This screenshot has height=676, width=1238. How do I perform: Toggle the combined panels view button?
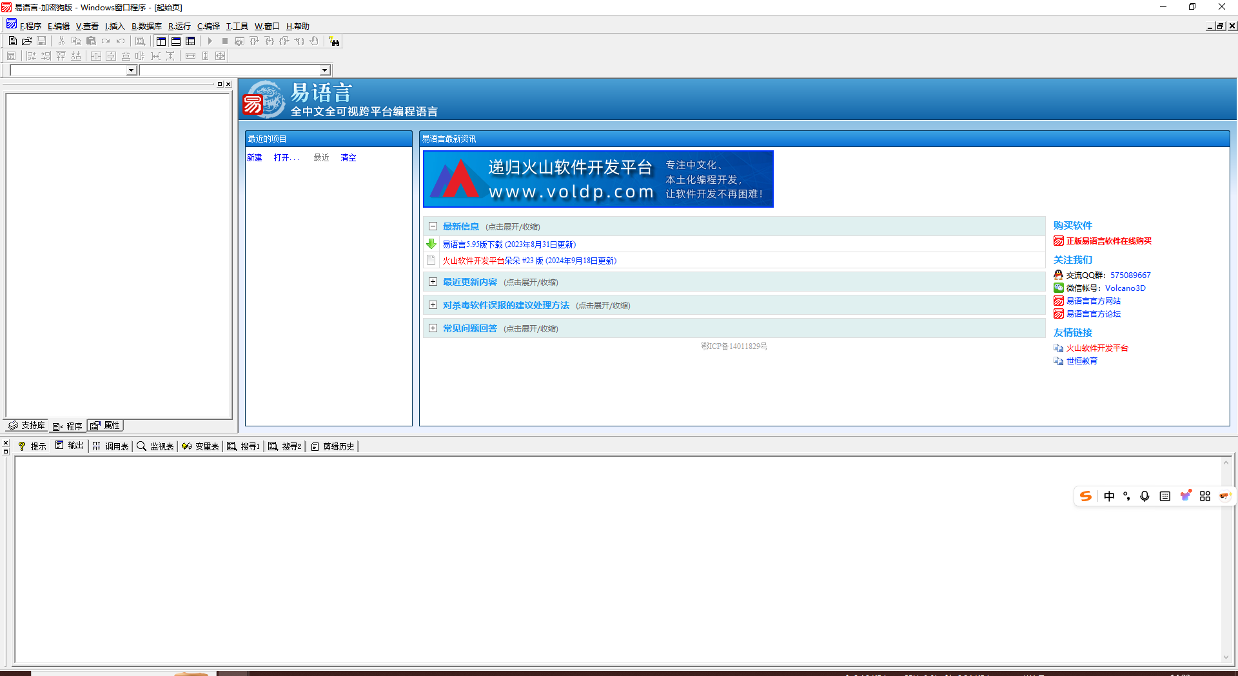[x=190, y=41]
